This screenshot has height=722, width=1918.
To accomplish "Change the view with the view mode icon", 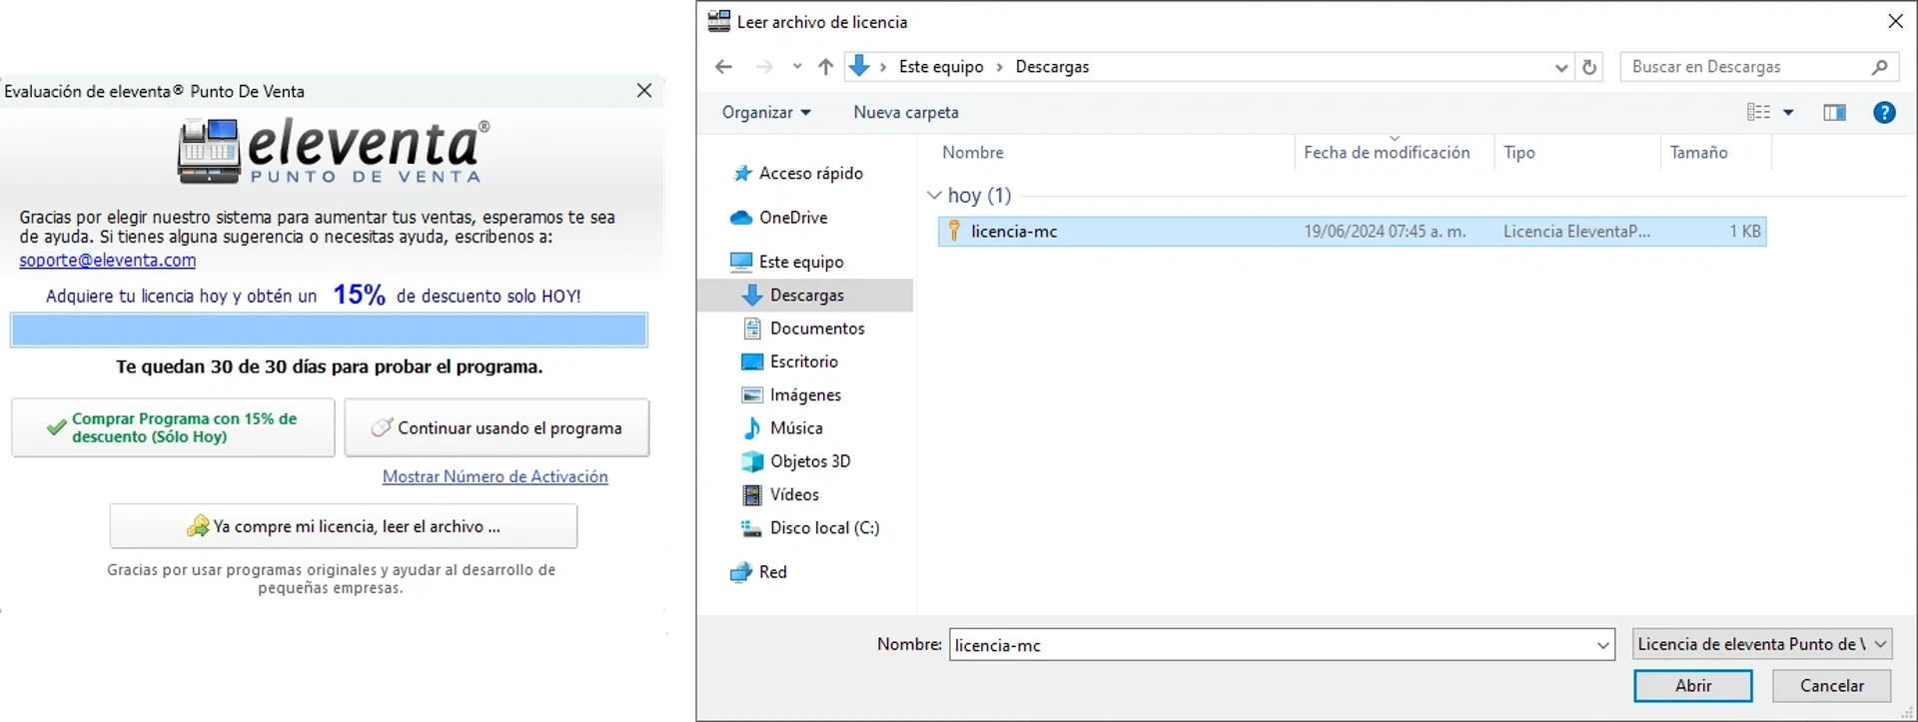I will (x=1758, y=113).
